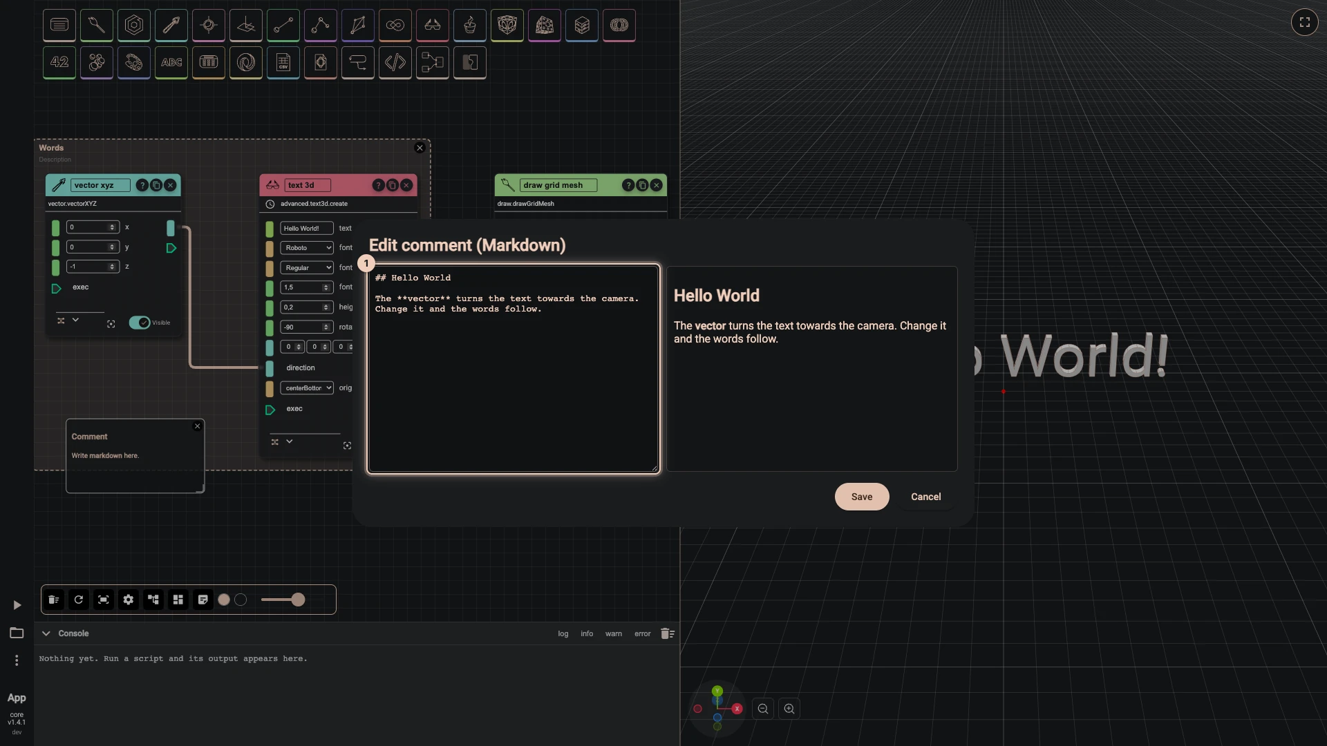The height and width of the screenshot is (746, 1327).
Task: Toggle the 'log' console filter
Action: (x=563, y=633)
